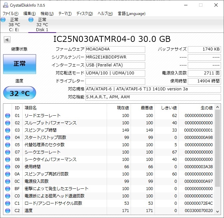The width and height of the screenshot is (224, 218).
Task: Click the 現在値 column header
Action: (119, 108)
